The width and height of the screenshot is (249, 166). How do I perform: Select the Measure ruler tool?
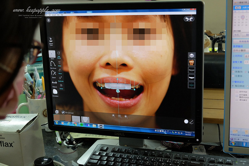coord(54,84)
